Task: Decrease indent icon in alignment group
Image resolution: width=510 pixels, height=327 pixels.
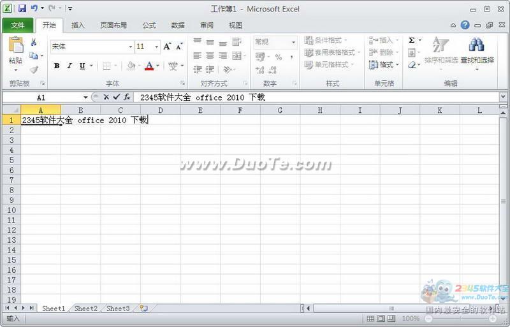Action: click(198, 69)
